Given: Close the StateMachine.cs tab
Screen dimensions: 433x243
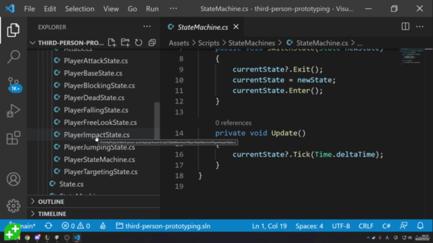Looking at the screenshot, I should click(x=236, y=27).
